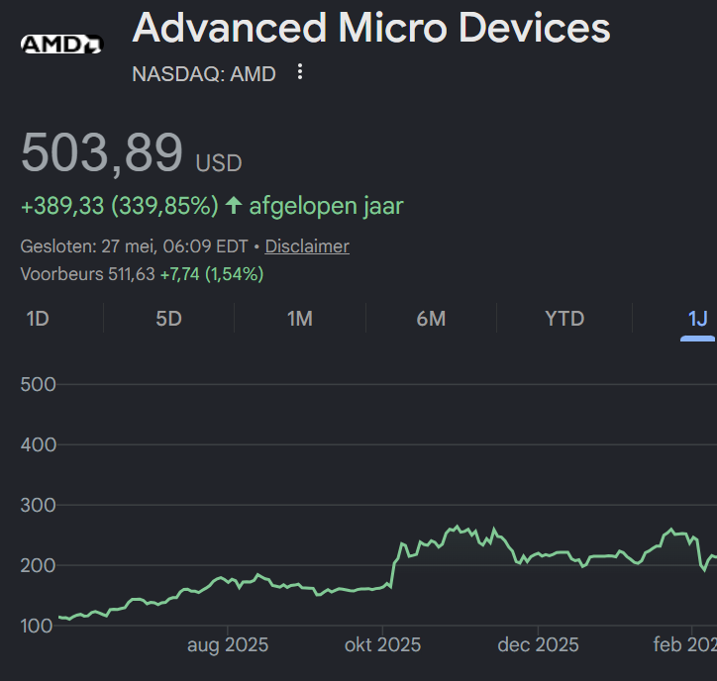
Task: Click the dec 2025 axis label
Action: 538,645
